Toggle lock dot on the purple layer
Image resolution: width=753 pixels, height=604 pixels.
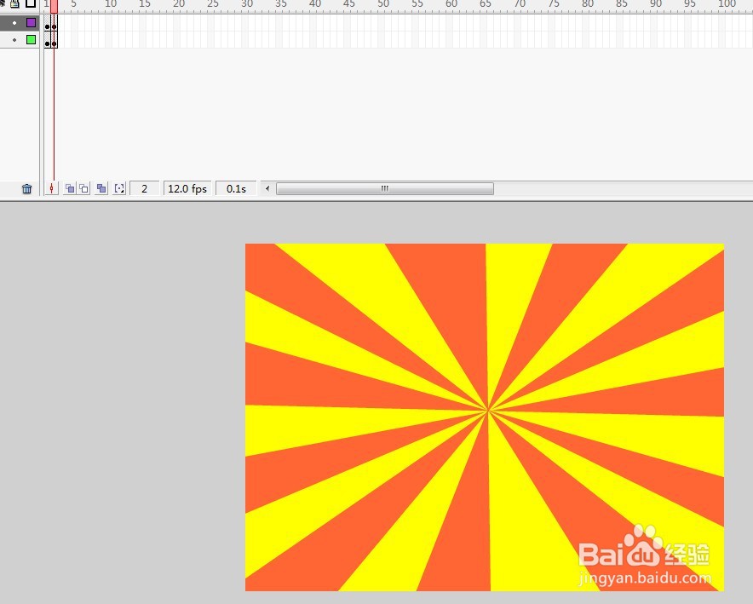point(14,22)
